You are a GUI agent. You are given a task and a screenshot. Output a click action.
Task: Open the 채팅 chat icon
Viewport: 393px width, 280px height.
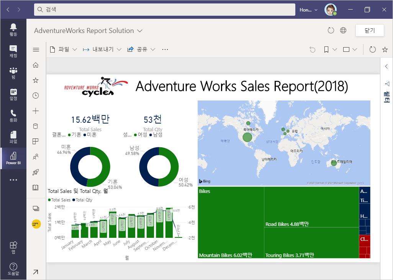coord(13,51)
